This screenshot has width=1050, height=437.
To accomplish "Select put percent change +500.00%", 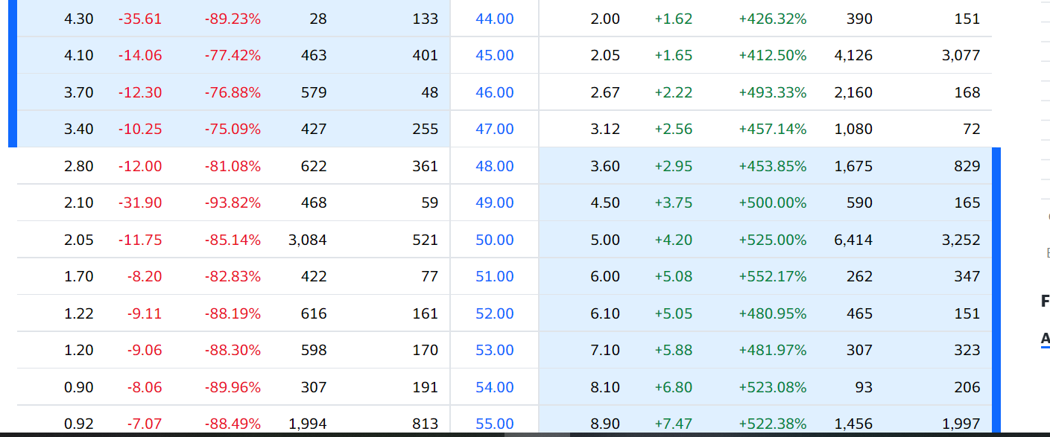I will (773, 202).
